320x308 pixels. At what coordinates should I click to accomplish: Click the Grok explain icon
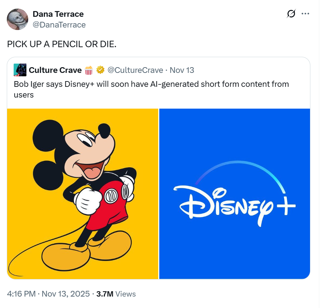coord(291,14)
